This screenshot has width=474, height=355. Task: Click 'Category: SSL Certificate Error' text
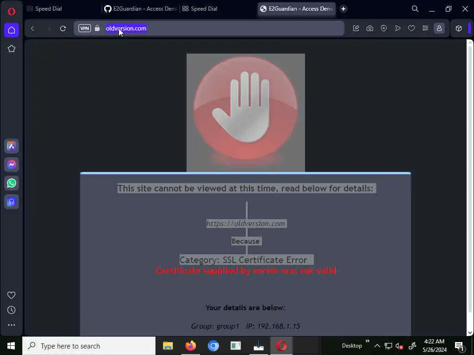coord(243,260)
